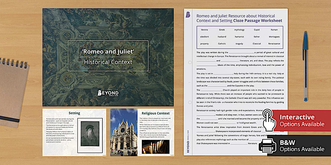Click the printer icon beside B&W
This screenshot has height=165, width=331.
(267, 146)
